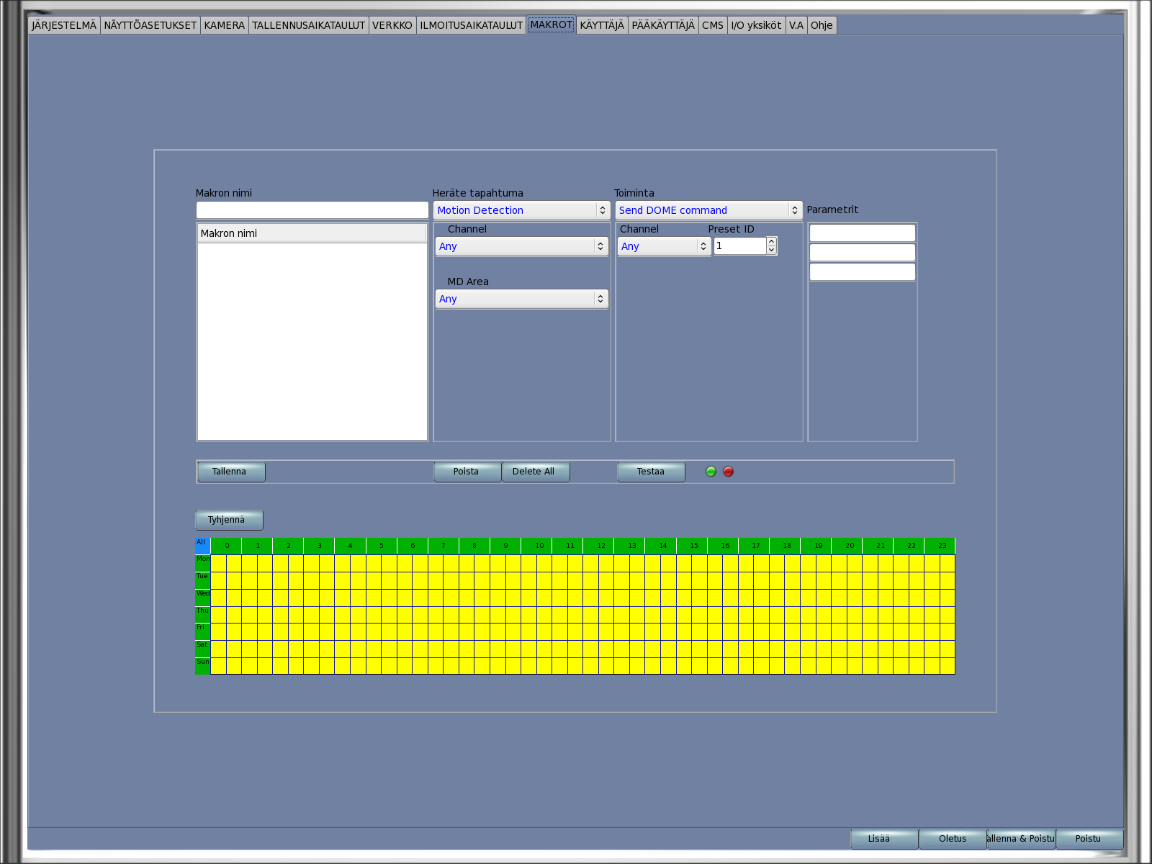
Task: Open the PÄÄKÄYTTÄJÄ tab
Action: [x=663, y=25]
